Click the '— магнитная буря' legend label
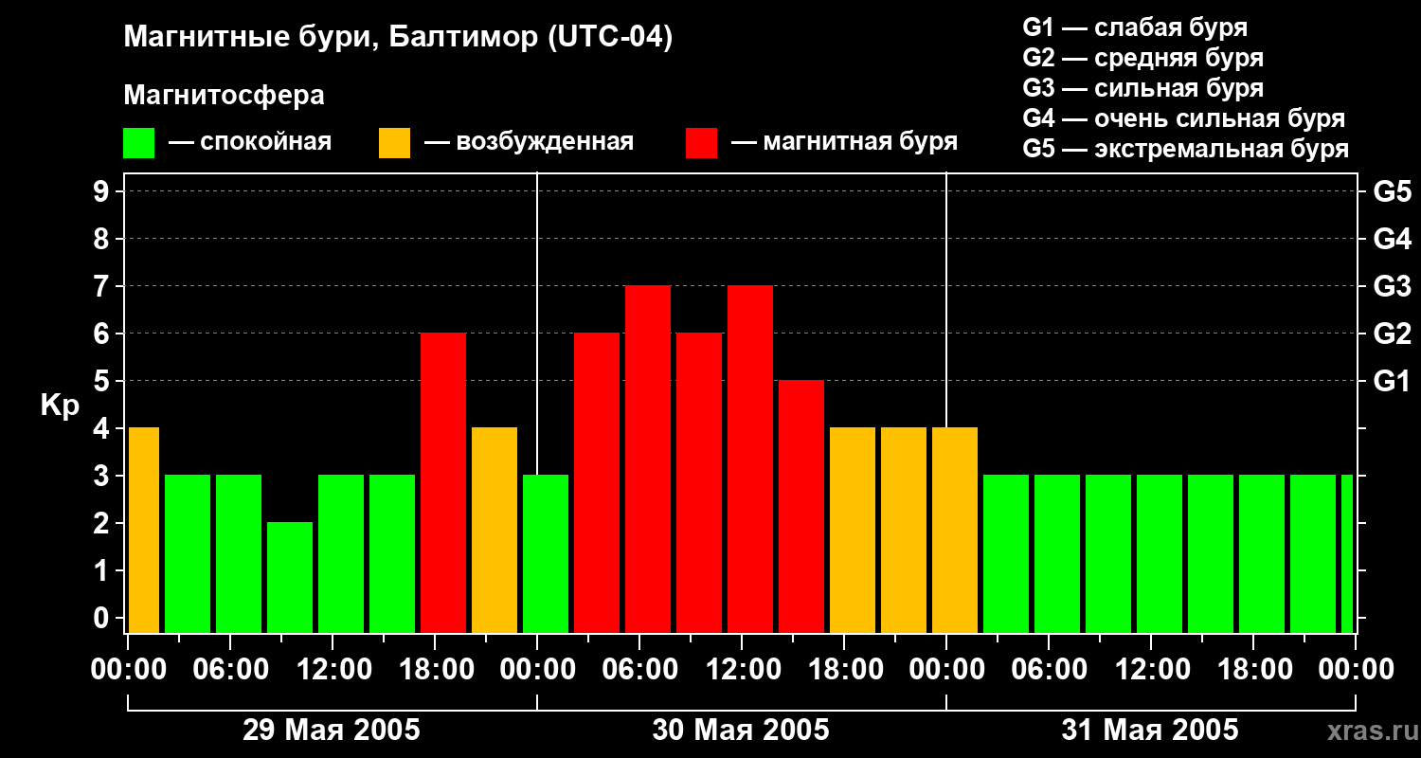Viewport: 1421px width, 758px height. tap(844, 142)
